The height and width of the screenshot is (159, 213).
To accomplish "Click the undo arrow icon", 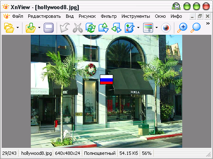I will (64, 28).
